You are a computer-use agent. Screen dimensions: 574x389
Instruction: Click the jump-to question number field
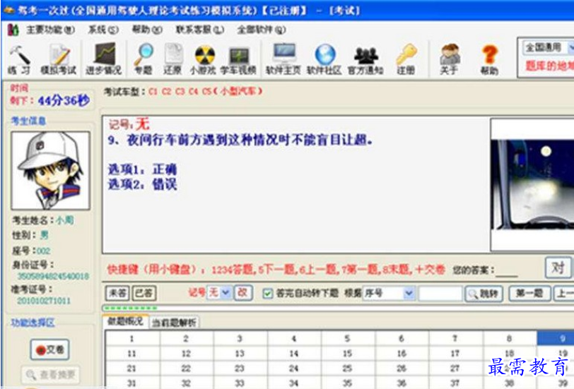click(440, 293)
